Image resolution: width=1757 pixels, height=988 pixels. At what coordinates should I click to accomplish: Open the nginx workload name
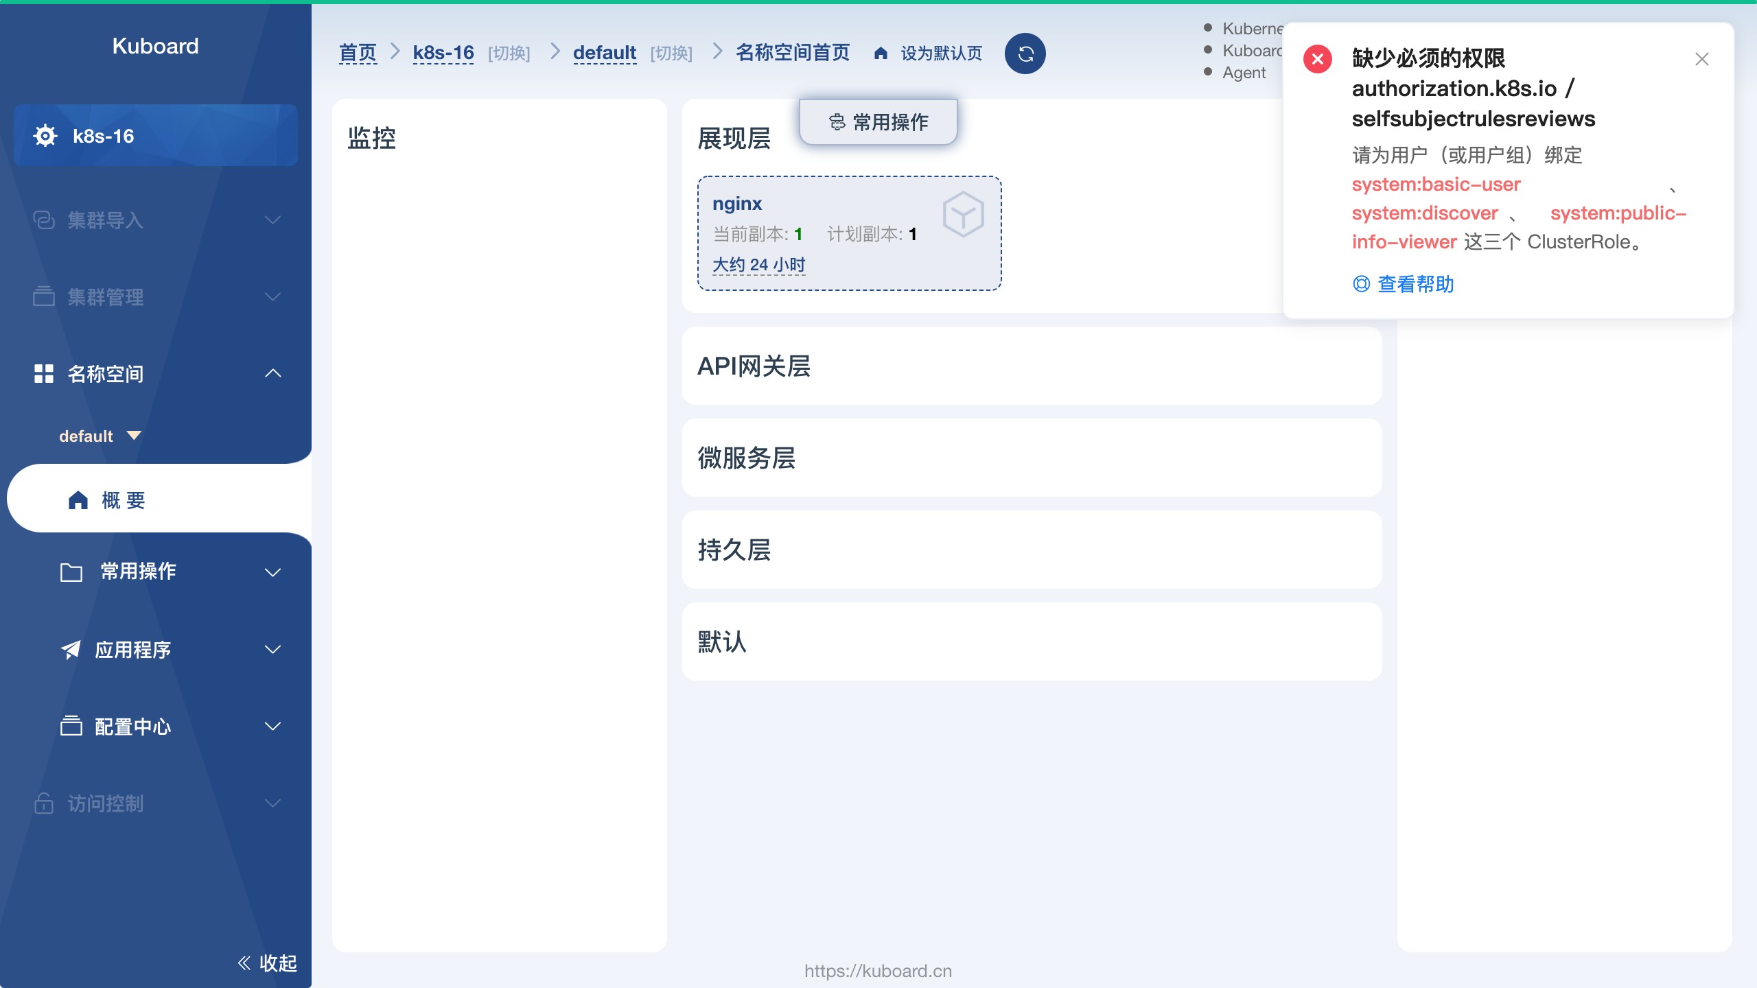[x=737, y=204]
